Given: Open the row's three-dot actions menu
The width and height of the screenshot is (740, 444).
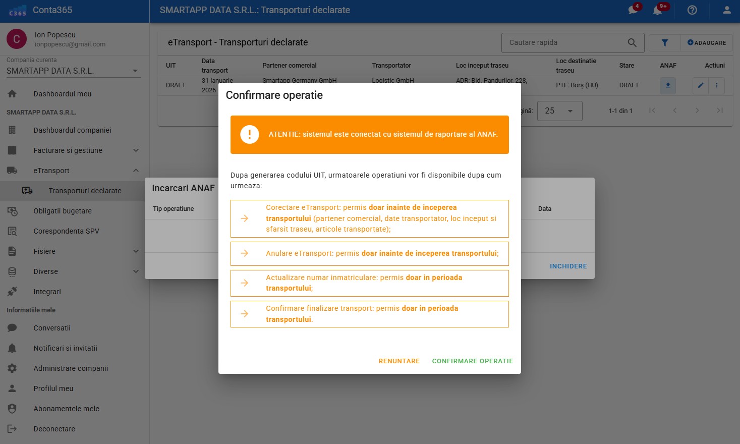Looking at the screenshot, I should click(716, 85).
